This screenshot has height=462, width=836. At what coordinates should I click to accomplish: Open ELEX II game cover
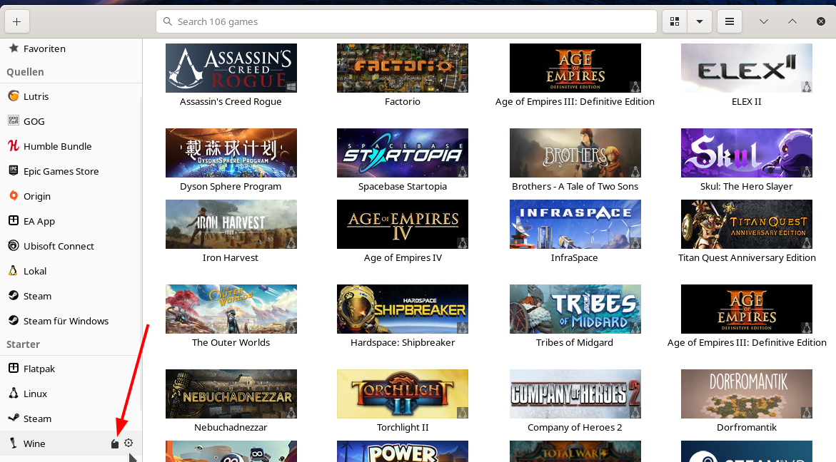click(747, 68)
